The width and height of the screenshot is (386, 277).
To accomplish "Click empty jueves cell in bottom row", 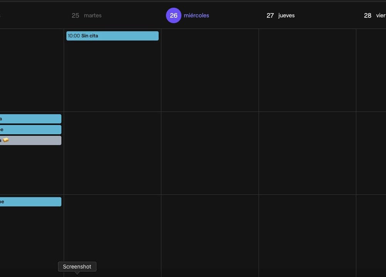I will [x=307, y=231].
